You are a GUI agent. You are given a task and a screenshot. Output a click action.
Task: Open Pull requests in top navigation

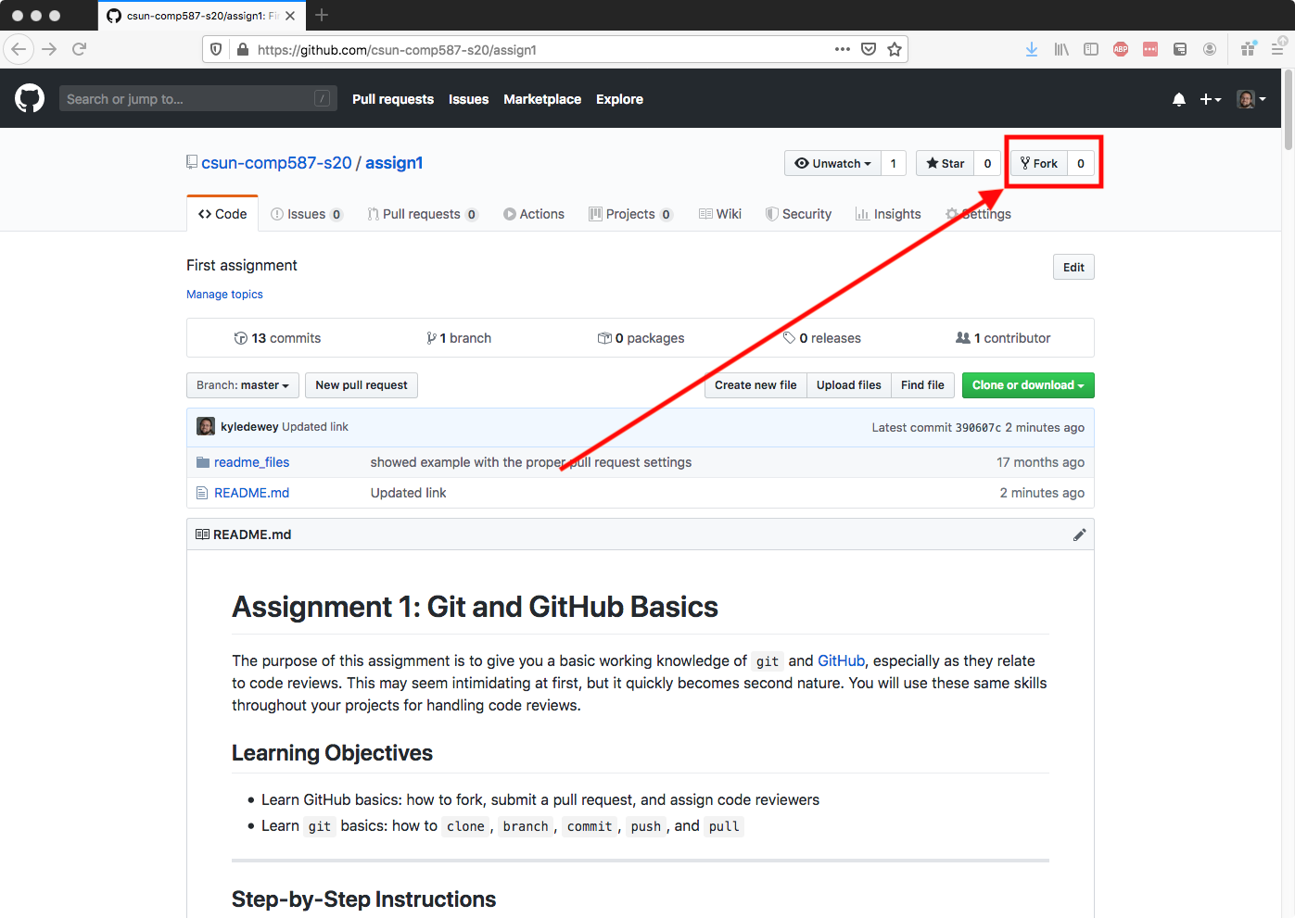[x=393, y=99]
